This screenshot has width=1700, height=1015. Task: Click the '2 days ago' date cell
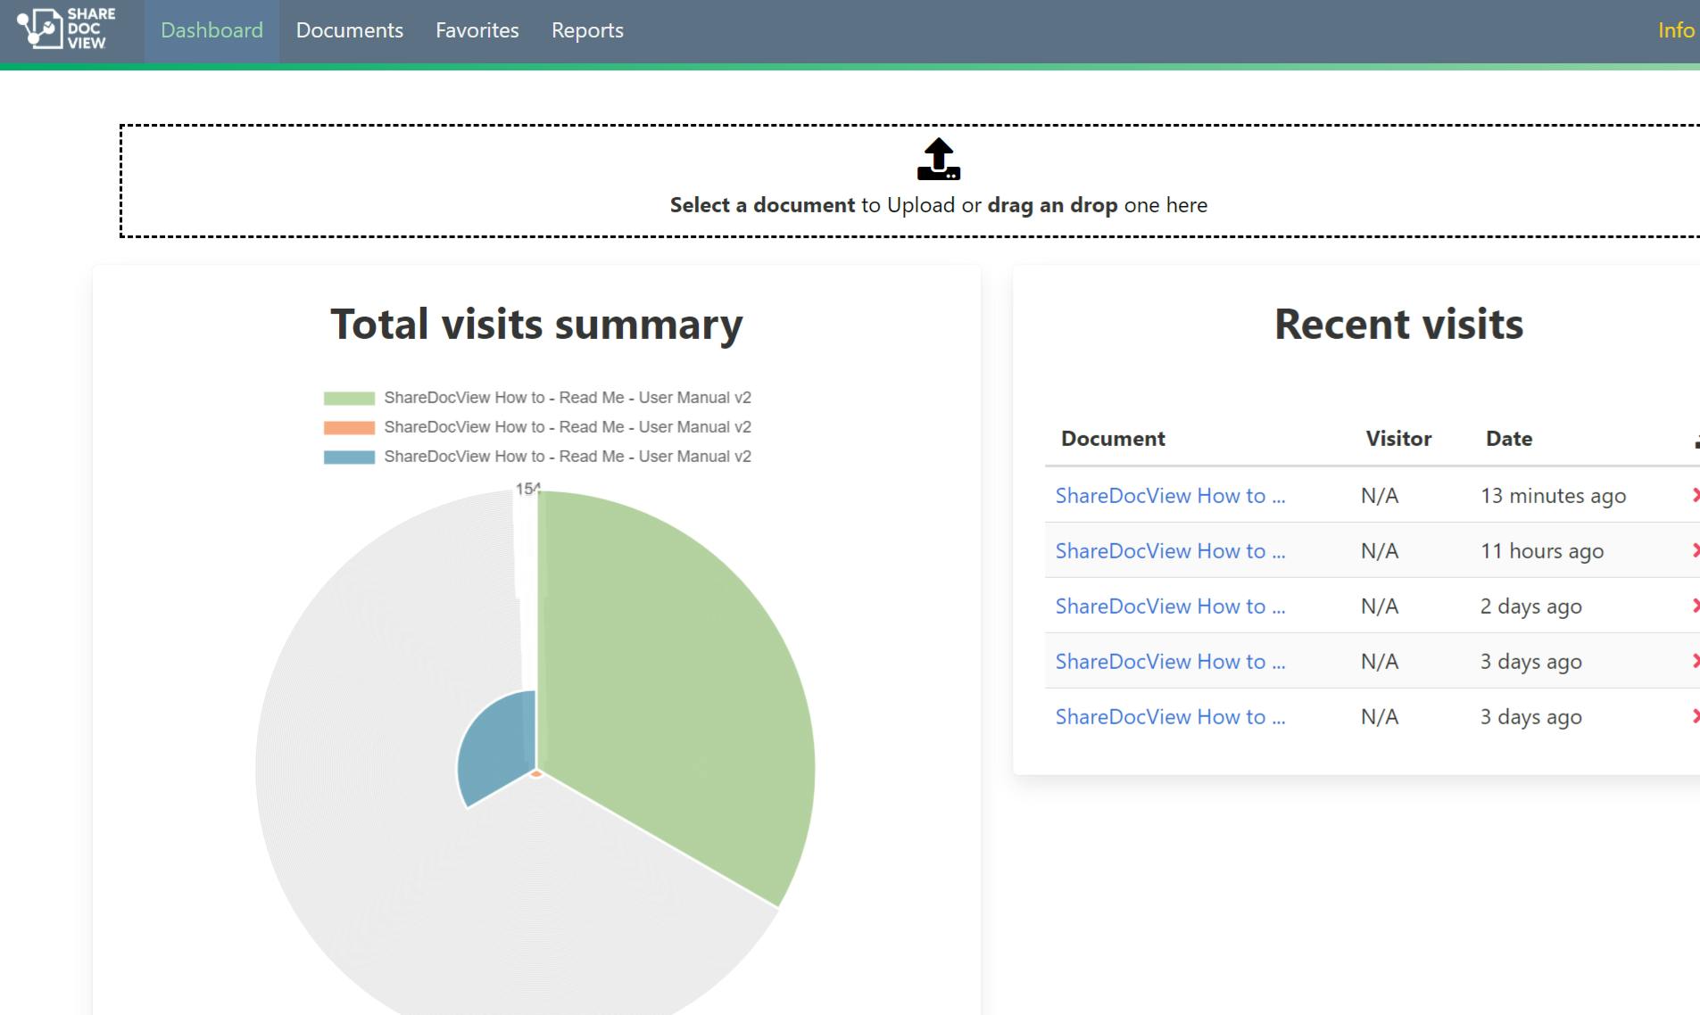pos(1530,607)
